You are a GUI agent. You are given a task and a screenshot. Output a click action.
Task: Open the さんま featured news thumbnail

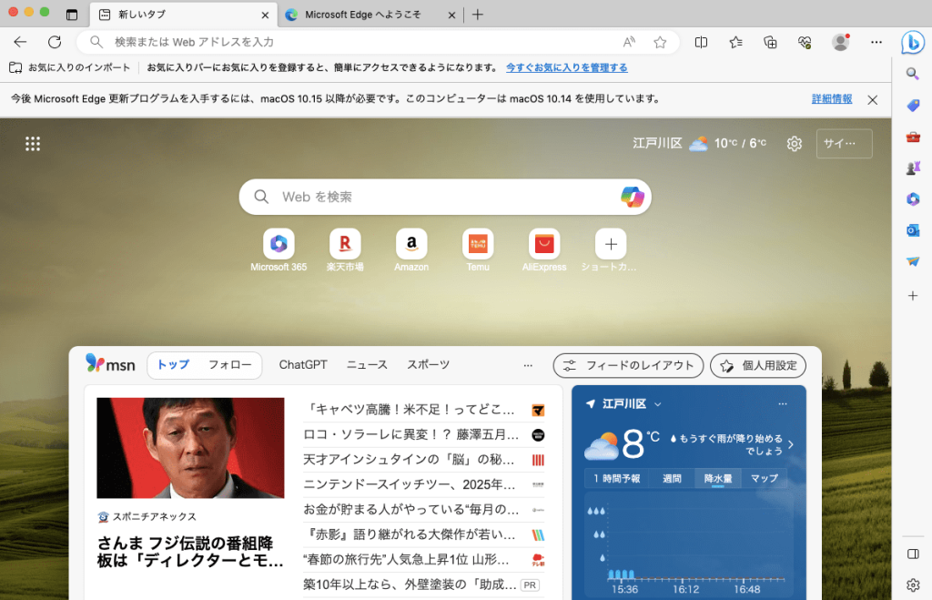click(x=190, y=448)
